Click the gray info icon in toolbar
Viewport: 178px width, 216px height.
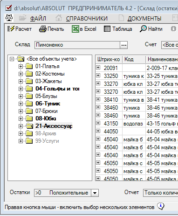click(173, 29)
